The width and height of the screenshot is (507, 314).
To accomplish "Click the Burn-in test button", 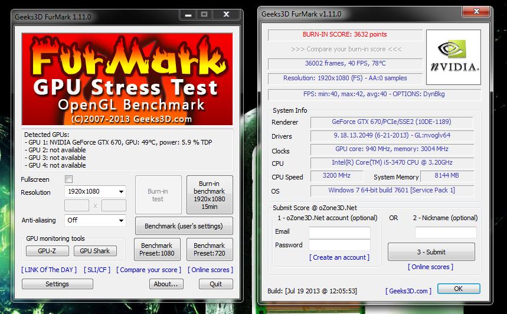I will [158, 195].
